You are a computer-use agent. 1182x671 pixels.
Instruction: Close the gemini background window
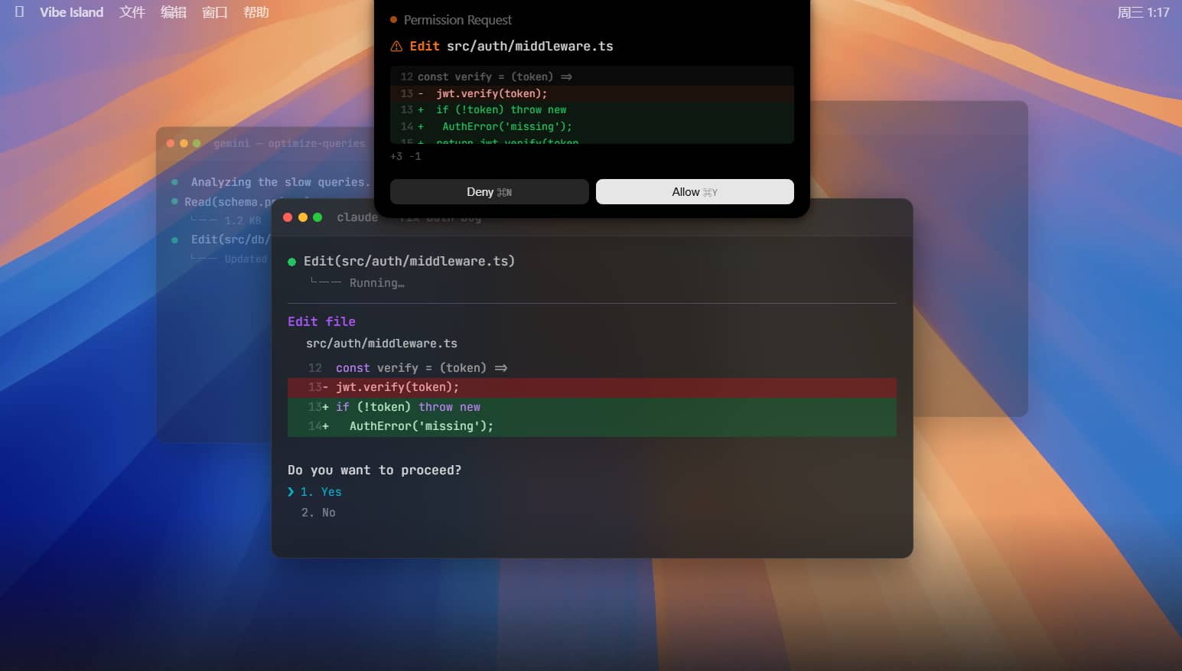click(171, 143)
